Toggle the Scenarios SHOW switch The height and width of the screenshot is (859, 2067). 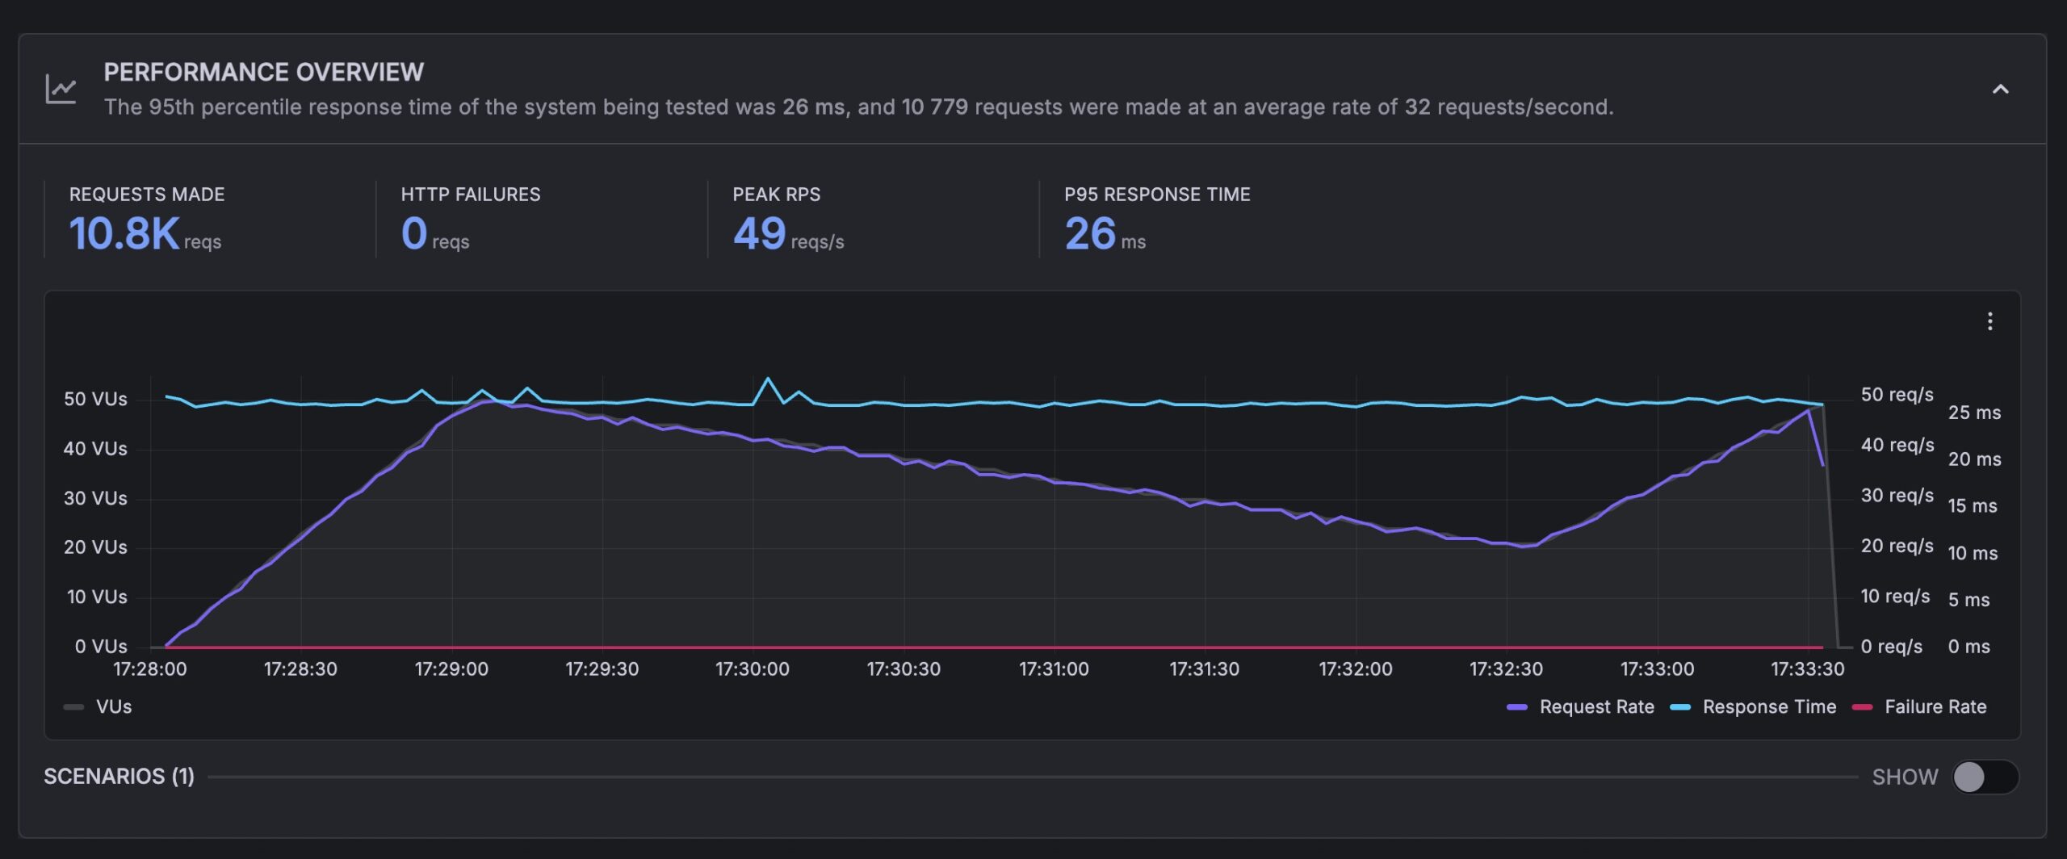coord(1985,777)
